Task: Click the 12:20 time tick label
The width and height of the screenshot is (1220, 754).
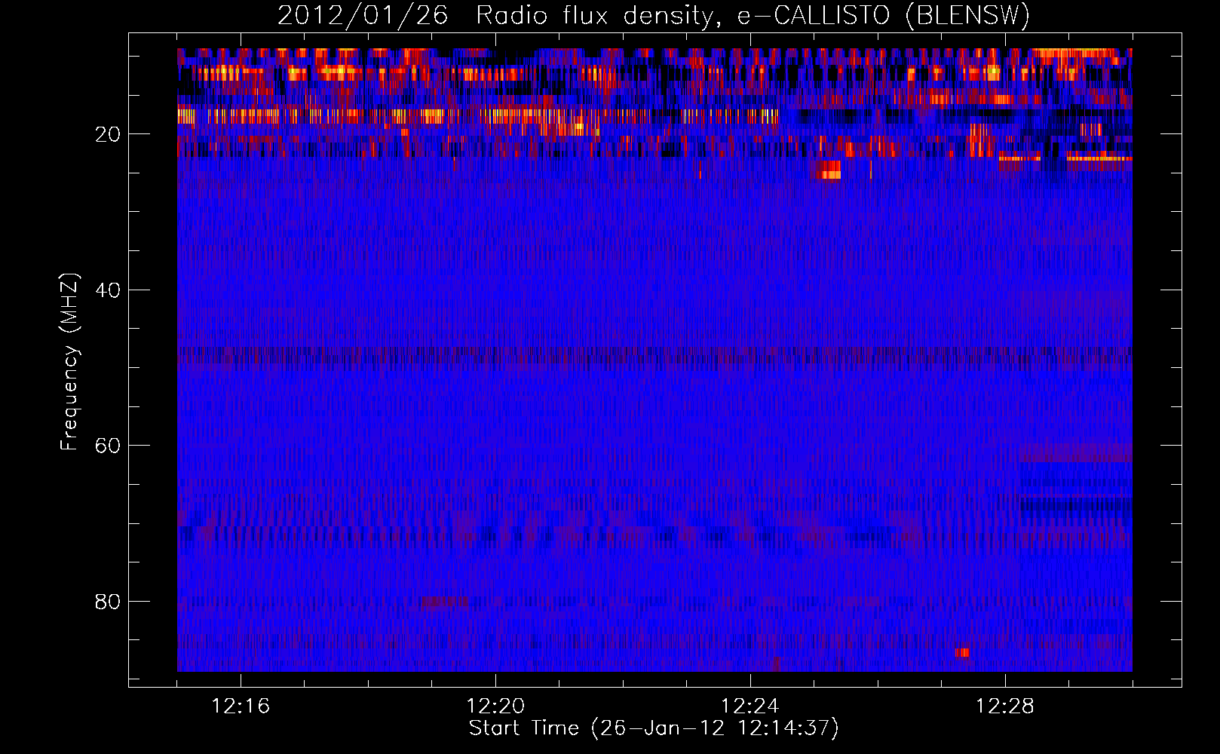Action: (x=495, y=706)
